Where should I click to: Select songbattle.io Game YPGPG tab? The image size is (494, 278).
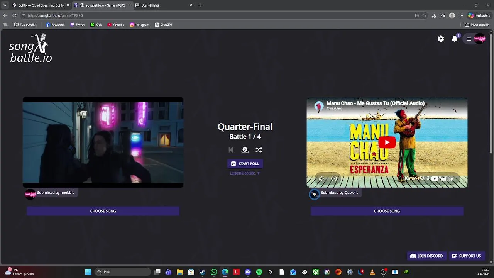(103, 5)
